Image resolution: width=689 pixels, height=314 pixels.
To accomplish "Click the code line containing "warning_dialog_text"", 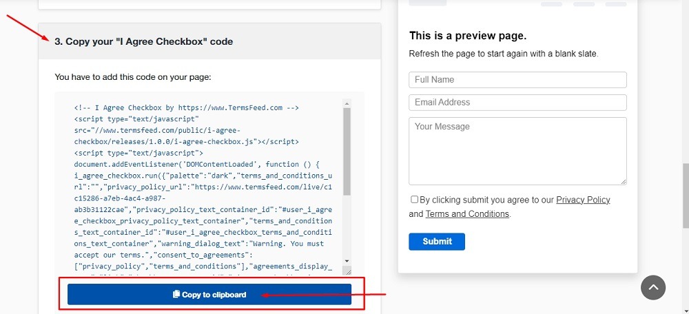I will point(199,244).
